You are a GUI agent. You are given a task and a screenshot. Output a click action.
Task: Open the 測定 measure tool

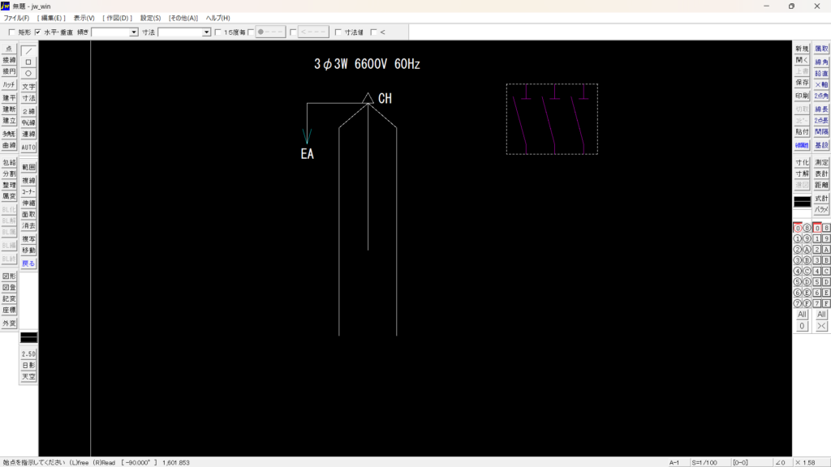point(821,163)
